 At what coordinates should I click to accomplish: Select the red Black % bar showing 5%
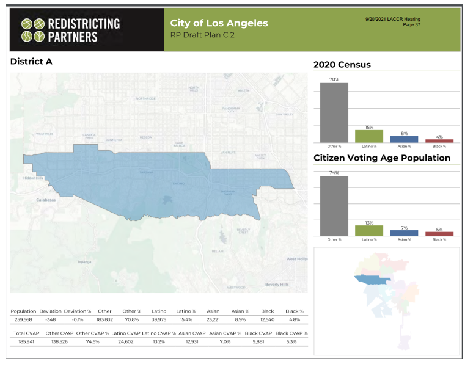439,234
